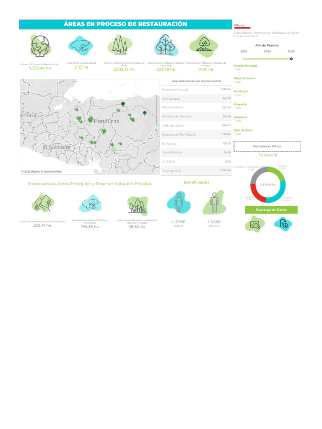Click the + 1,666 Hombres count
This screenshot has width=322, height=429.
[214, 222]
